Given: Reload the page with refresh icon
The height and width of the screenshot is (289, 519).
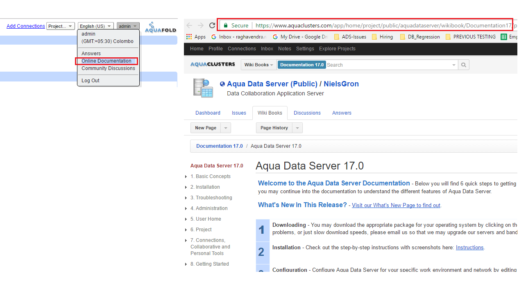Looking at the screenshot, I should [212, 25].
